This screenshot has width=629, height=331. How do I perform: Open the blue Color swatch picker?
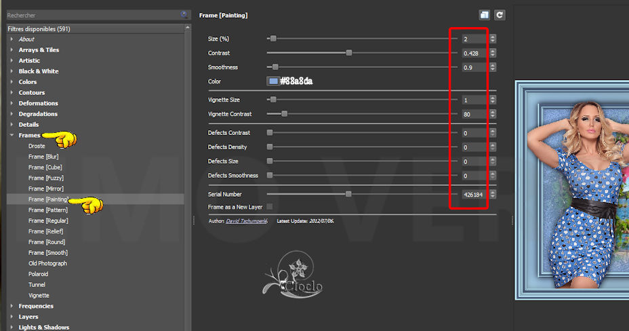(273, 81)
